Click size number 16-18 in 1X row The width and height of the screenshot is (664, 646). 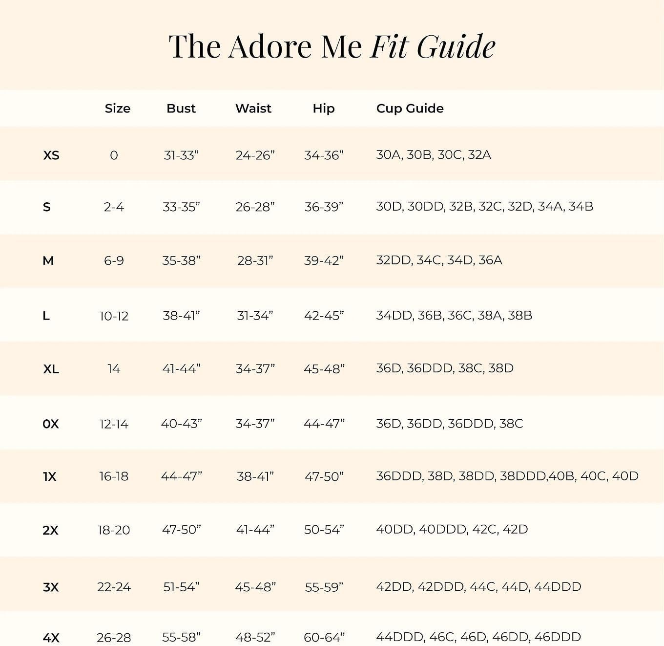114,476
